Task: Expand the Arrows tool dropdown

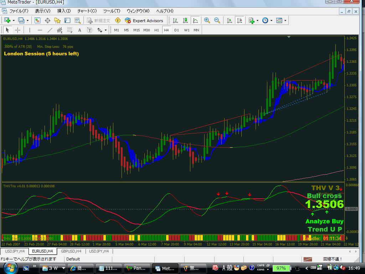Action: coord(106,30)
